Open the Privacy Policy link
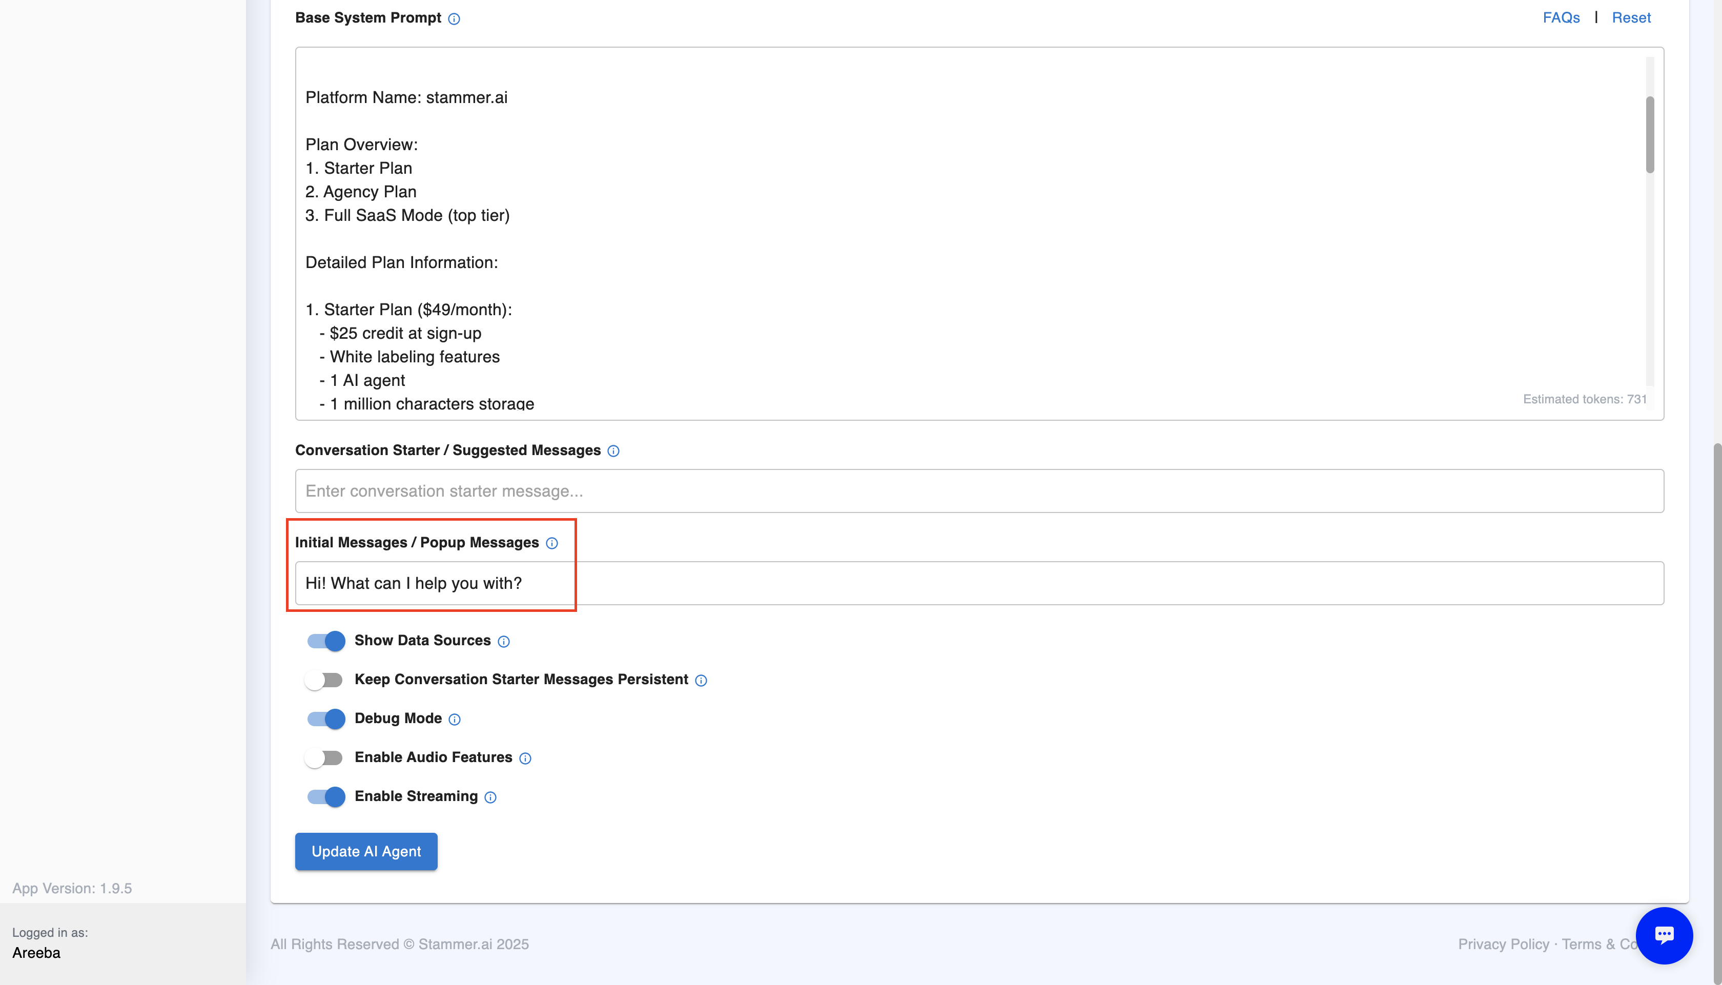This screenshot has width=1722, height=985. [1503, 945]
